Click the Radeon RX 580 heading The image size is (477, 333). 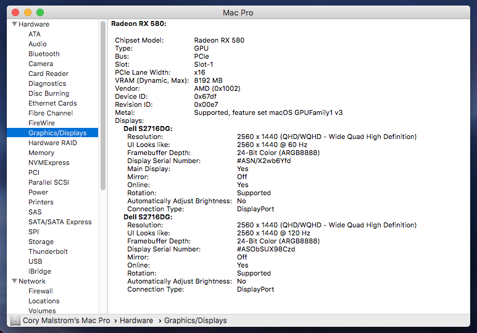pos(139,23)
